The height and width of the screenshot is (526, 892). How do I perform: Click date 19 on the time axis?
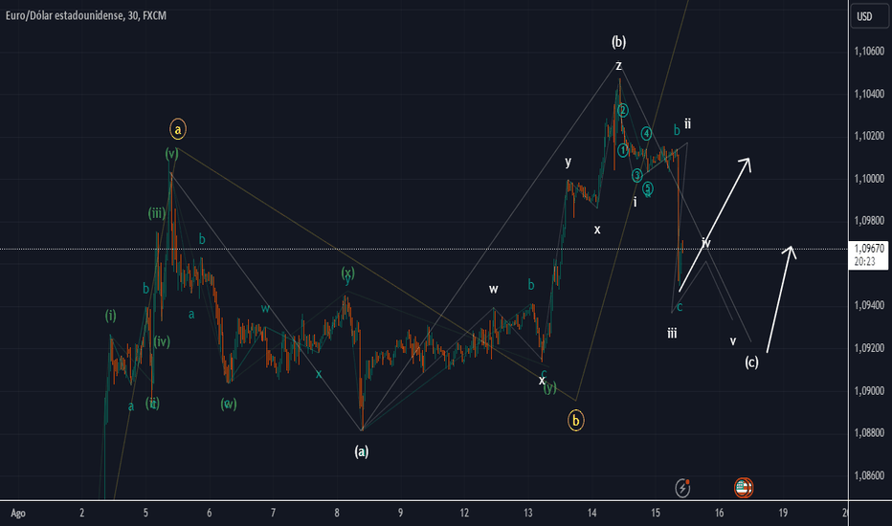(x=783, y=513)
